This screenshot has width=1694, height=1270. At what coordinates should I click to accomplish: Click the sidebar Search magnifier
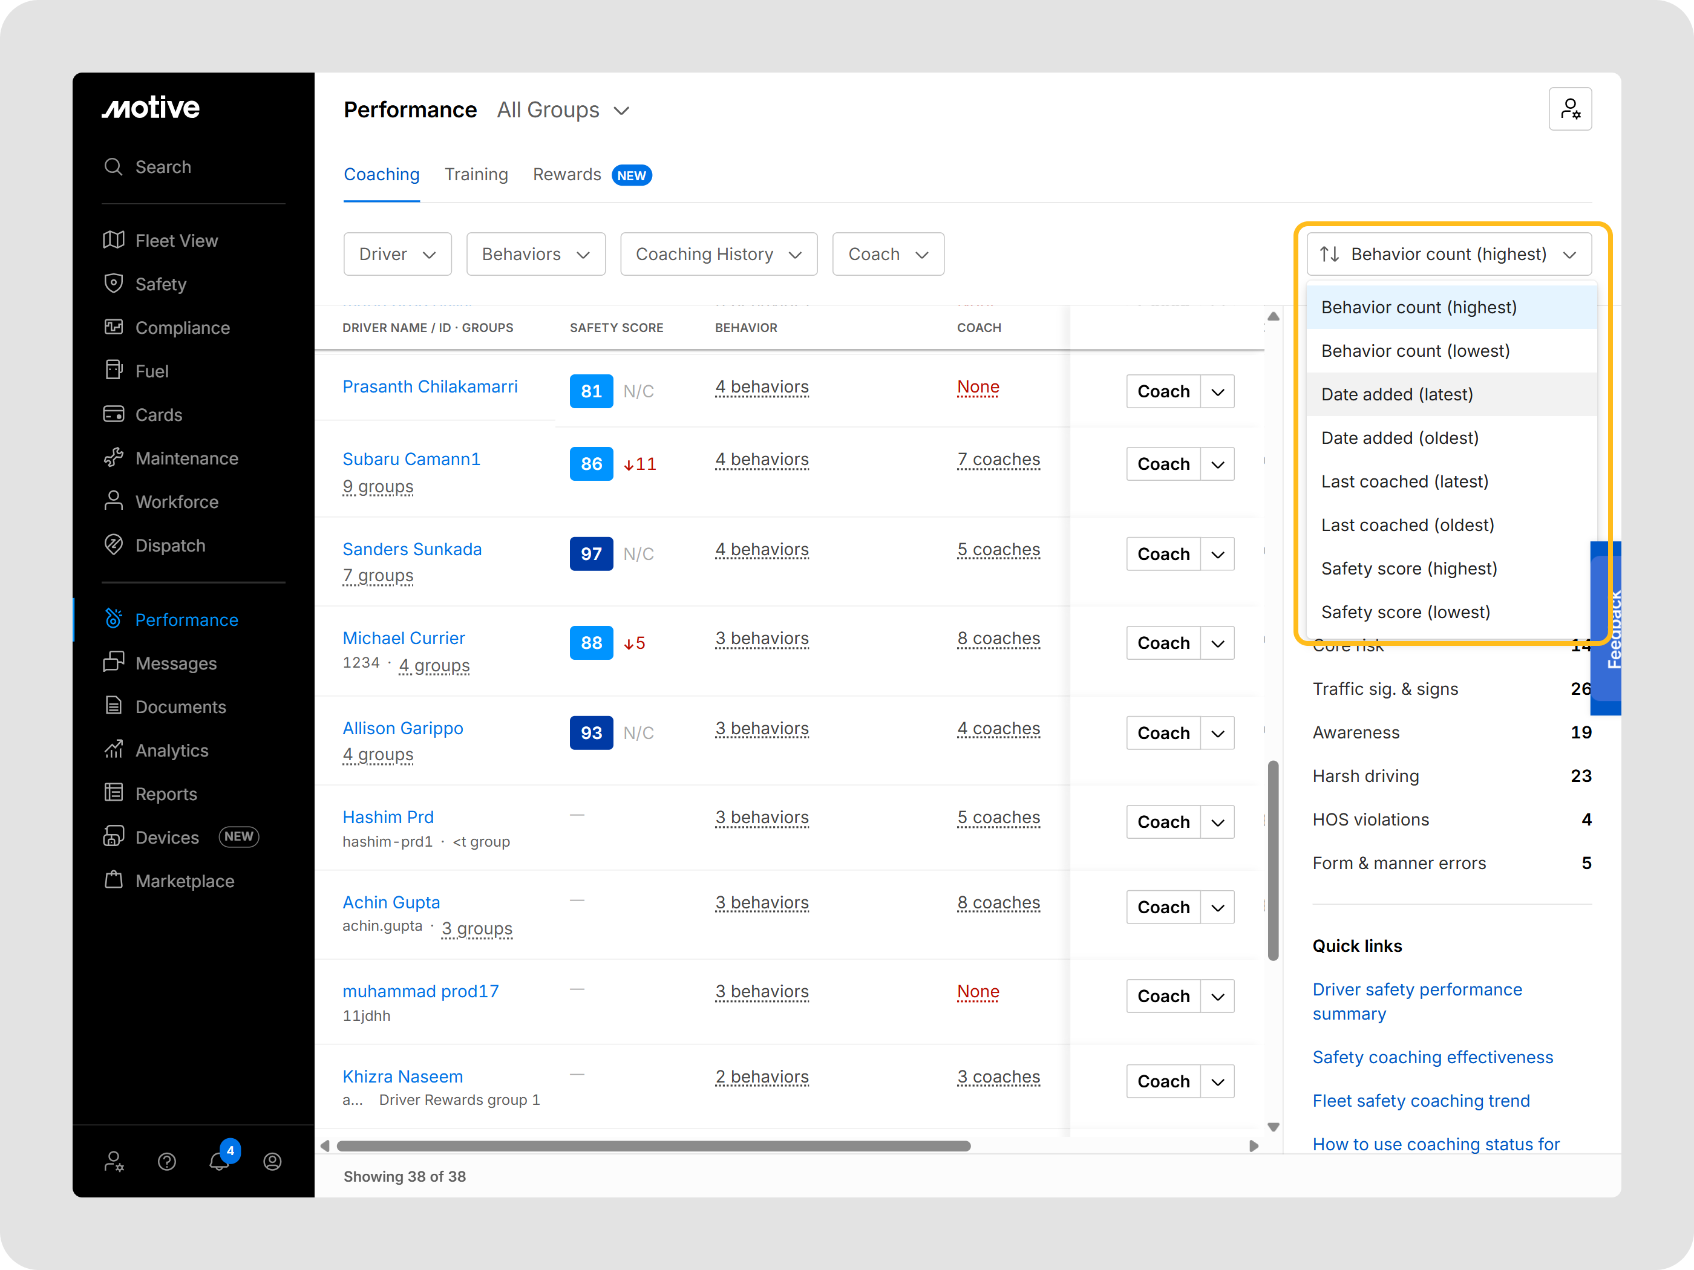(x=113, y=167)
